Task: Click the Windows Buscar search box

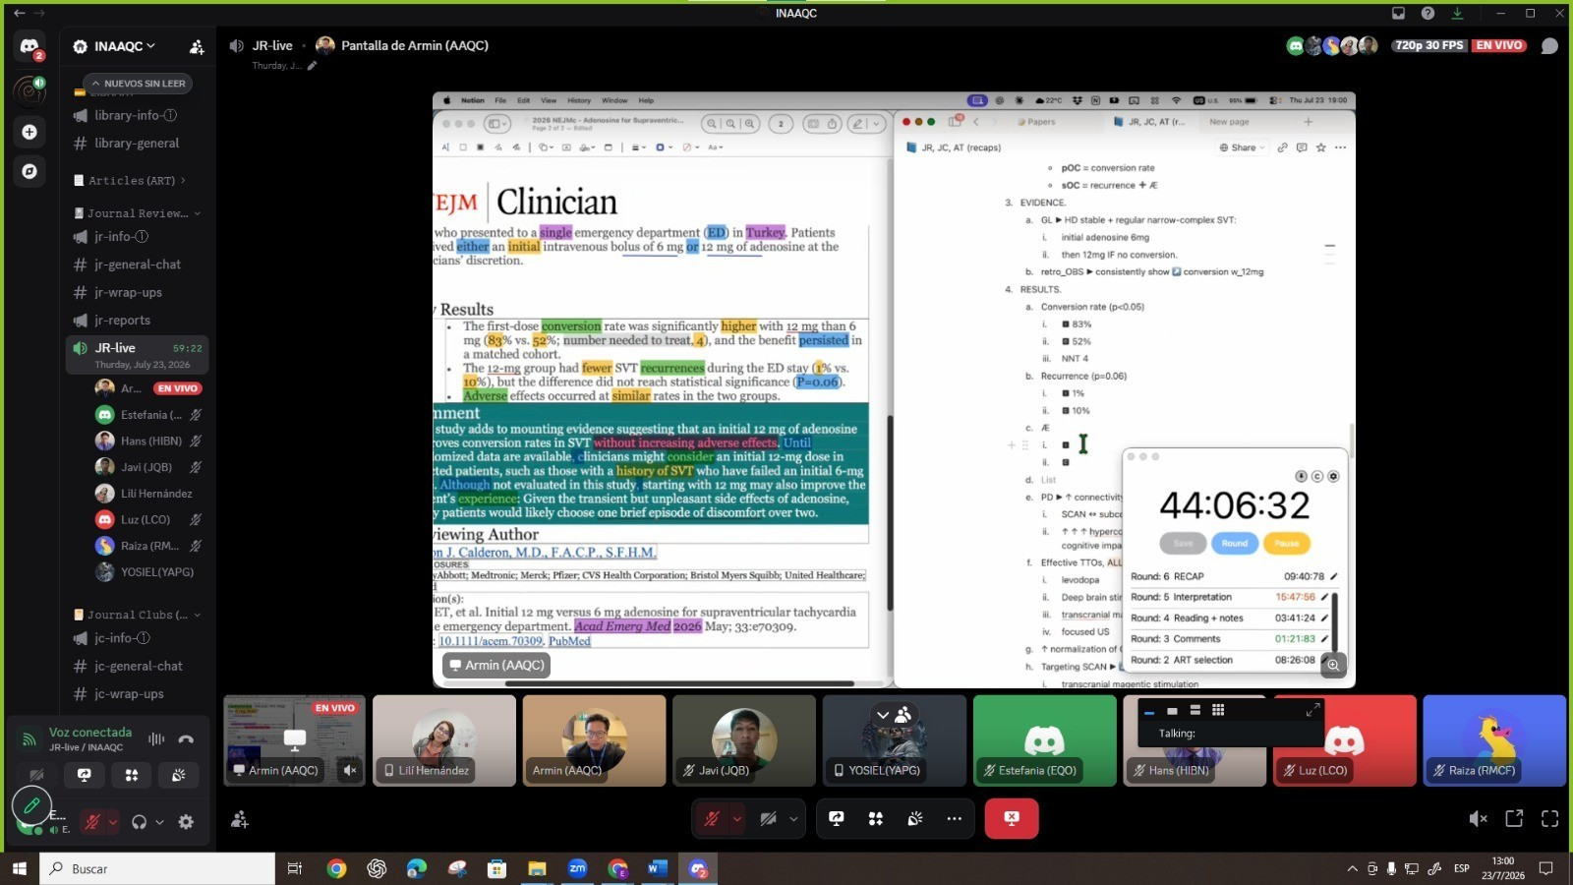Action: (x=157, y=868)
